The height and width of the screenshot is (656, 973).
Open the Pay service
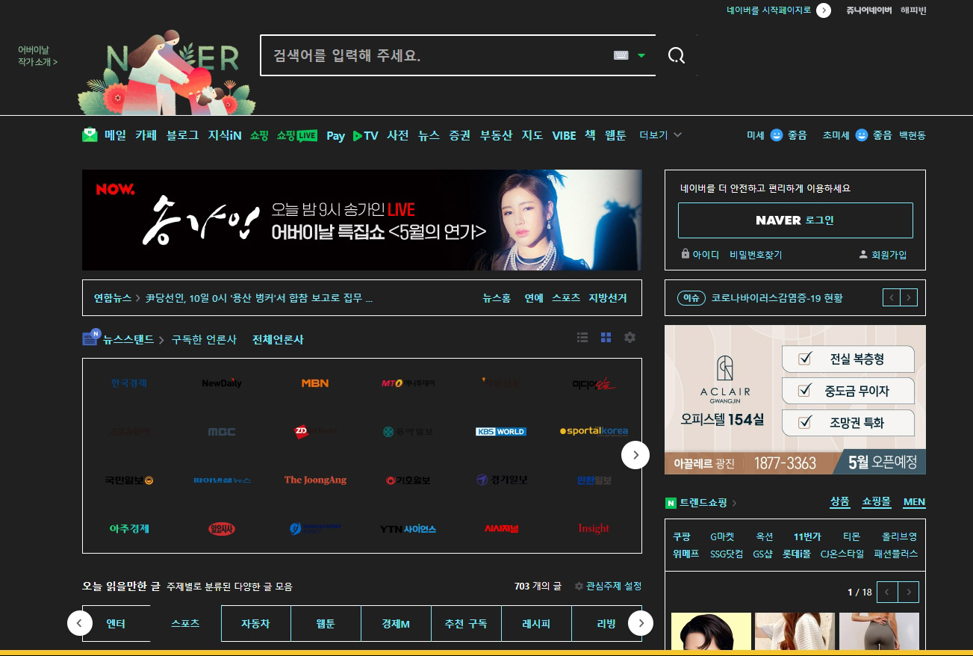point(335,135)
